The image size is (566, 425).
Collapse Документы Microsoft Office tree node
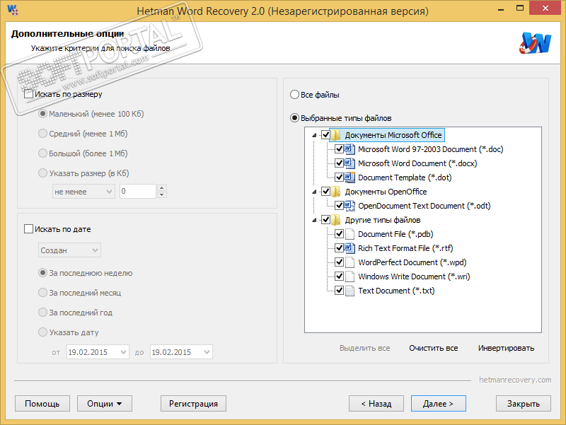[x=314, y=135]
